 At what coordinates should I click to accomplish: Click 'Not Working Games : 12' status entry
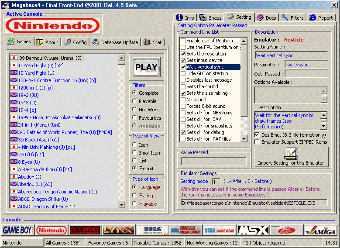click(212, 243)
